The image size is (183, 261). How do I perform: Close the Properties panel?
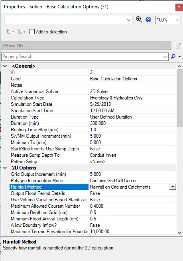pos(179,7)
